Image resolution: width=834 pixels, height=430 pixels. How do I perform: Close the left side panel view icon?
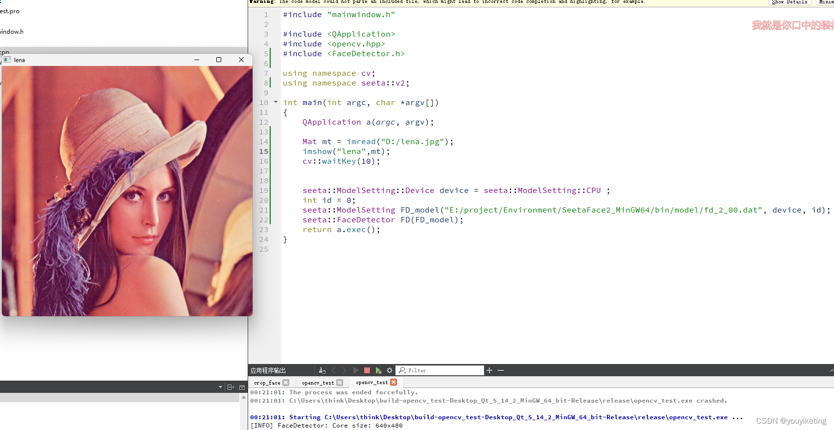(x=242, y=387)
